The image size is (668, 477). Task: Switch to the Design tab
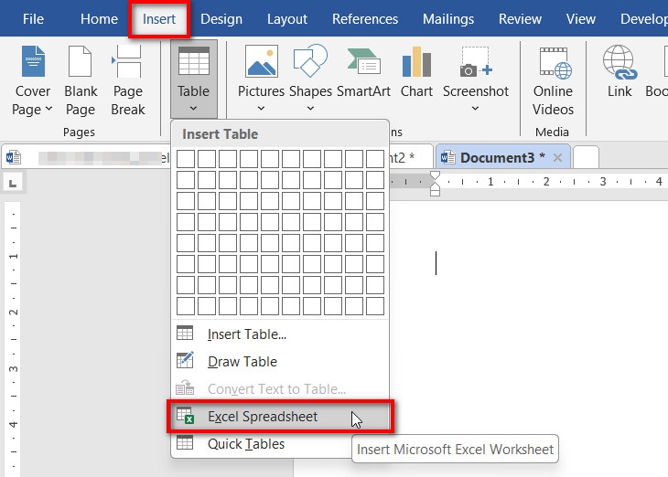[221, 19]
